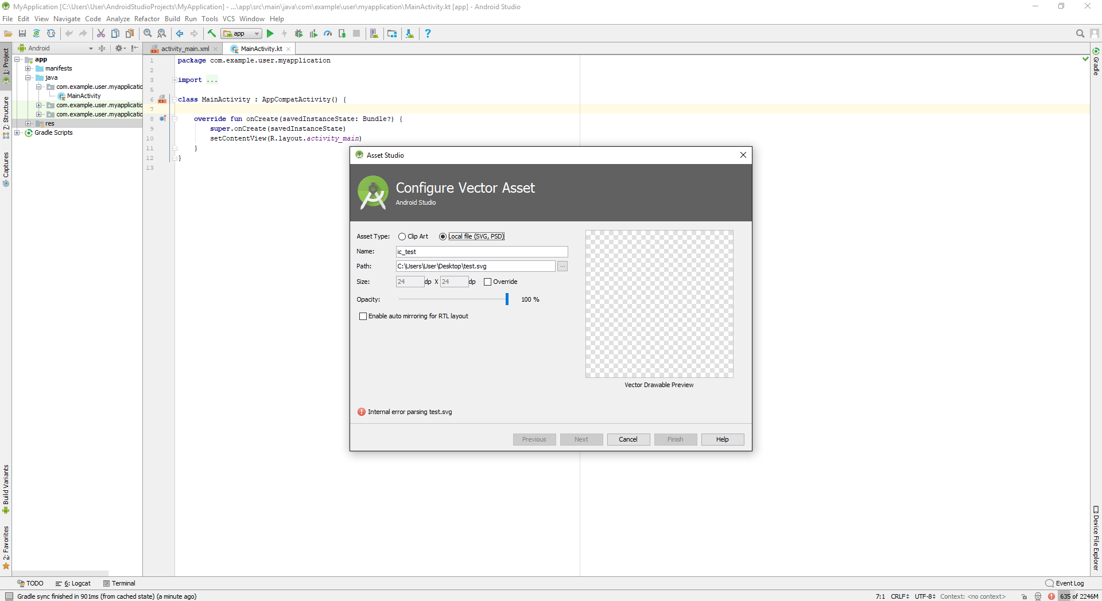Click the Debug app bug icon

298,34
